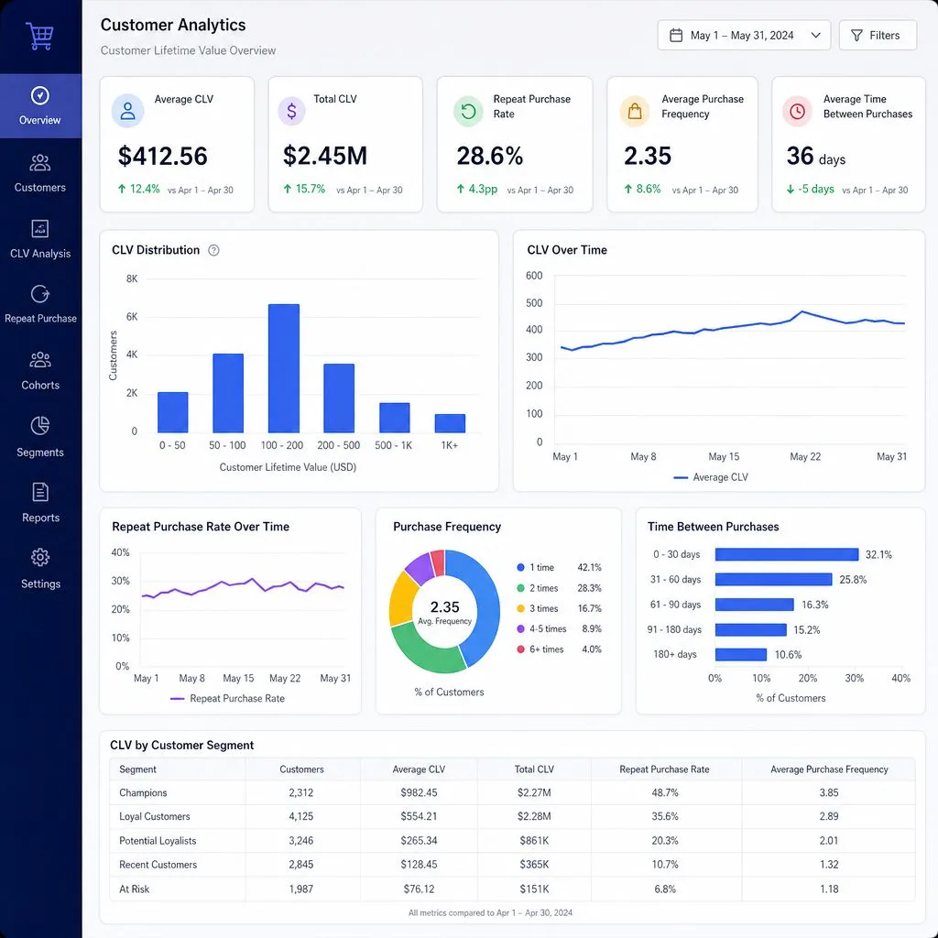Open the Repeat Purchase circular arrow icon

coord(40,294)
